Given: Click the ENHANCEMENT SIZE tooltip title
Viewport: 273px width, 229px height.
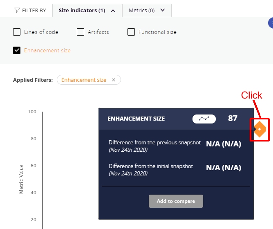Looking at the screenshot, I should pos(136,119).
